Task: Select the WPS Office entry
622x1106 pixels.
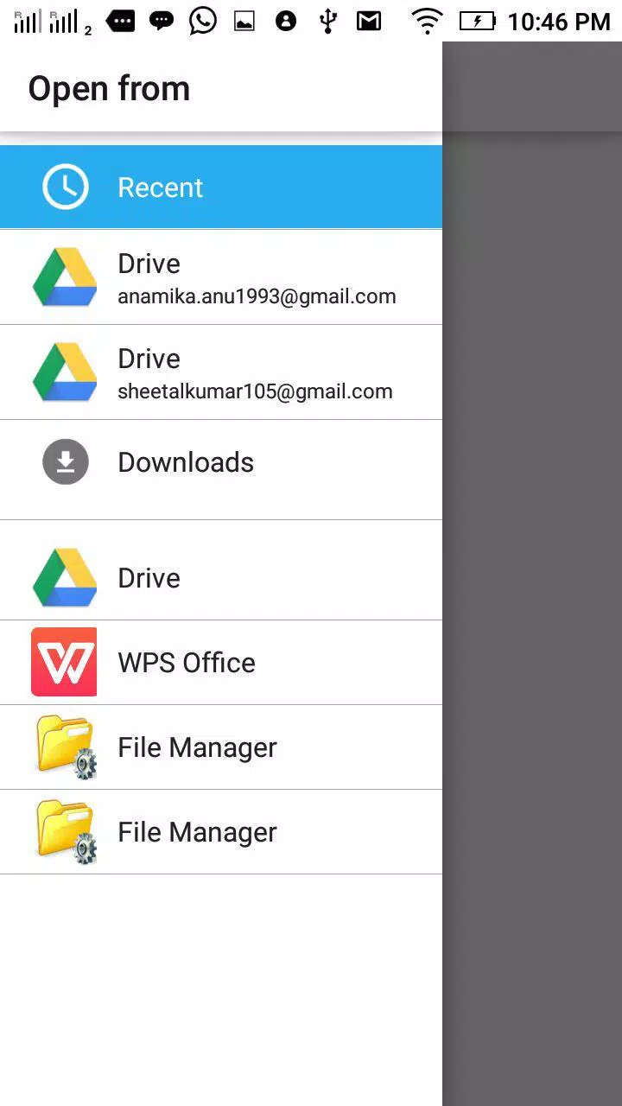Action: tap(221, 663)
